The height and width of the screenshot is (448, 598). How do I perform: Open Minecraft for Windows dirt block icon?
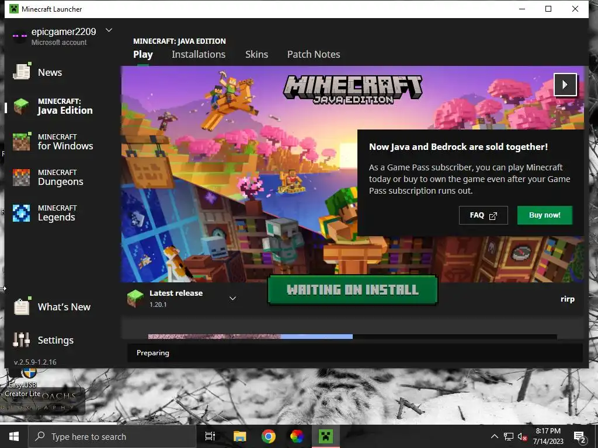click(22, 142)
